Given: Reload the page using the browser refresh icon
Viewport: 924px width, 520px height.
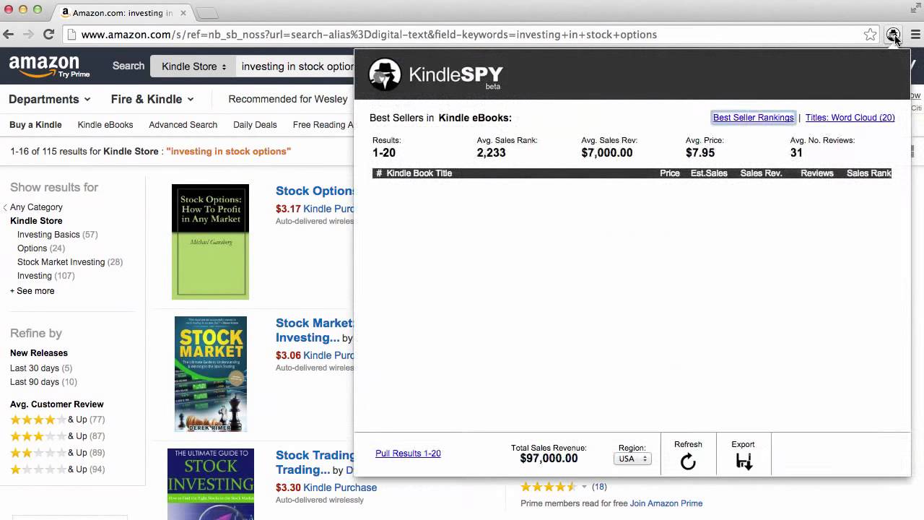Looking at the screenshot, I should coord(49,34).
